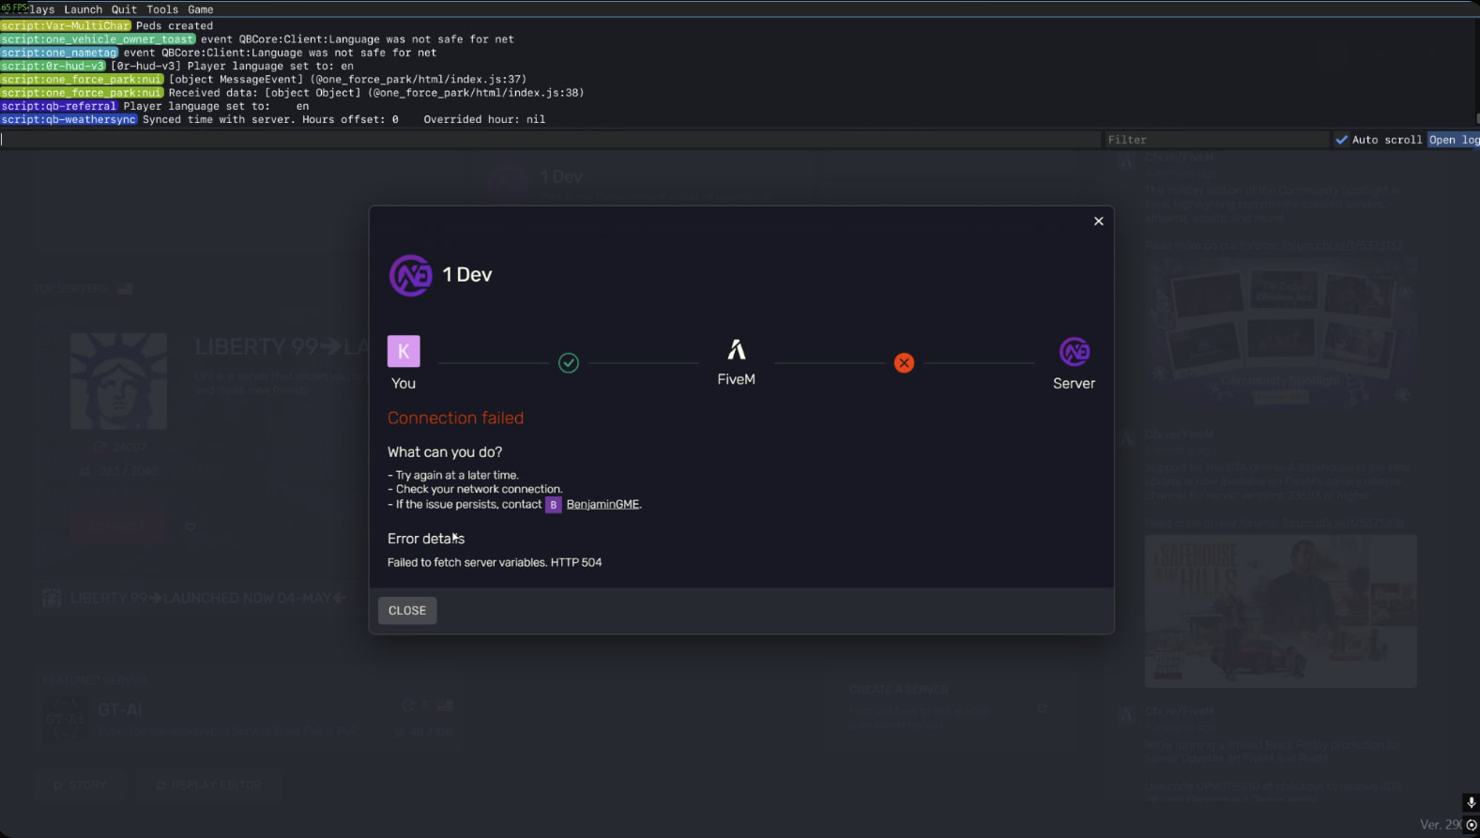This screenshot has height=838, width=1480.
Task: Click the FiveM logo icon
Action: click(x=737, y=350)
